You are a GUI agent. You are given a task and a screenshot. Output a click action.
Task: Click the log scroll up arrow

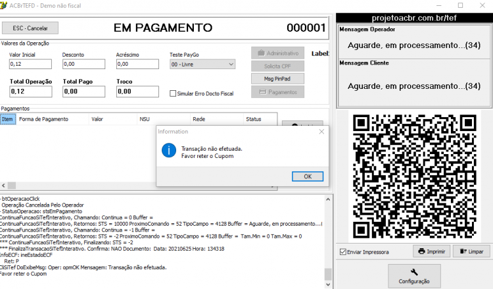[328, 199]
